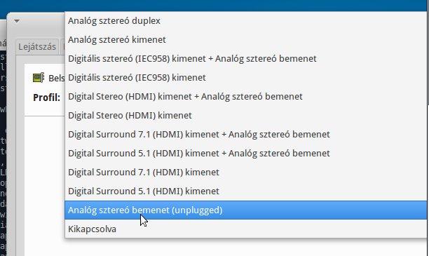Image resolution: width=429 pixels, height=256 pixels.
Task: Click the Profil label
Action: (46, 97)
